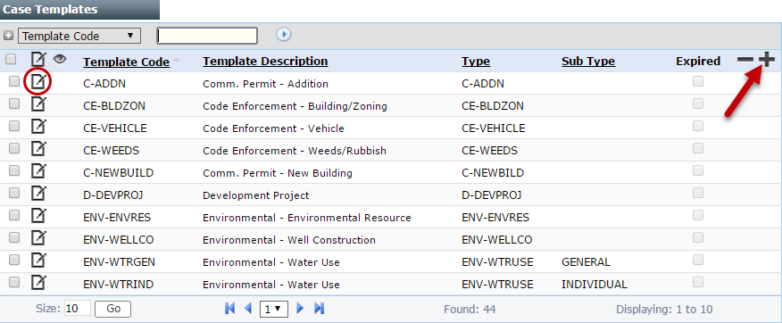Screen dimensions: 782x323
Task: Open the page number dropdown
Action: coord(272,309)
